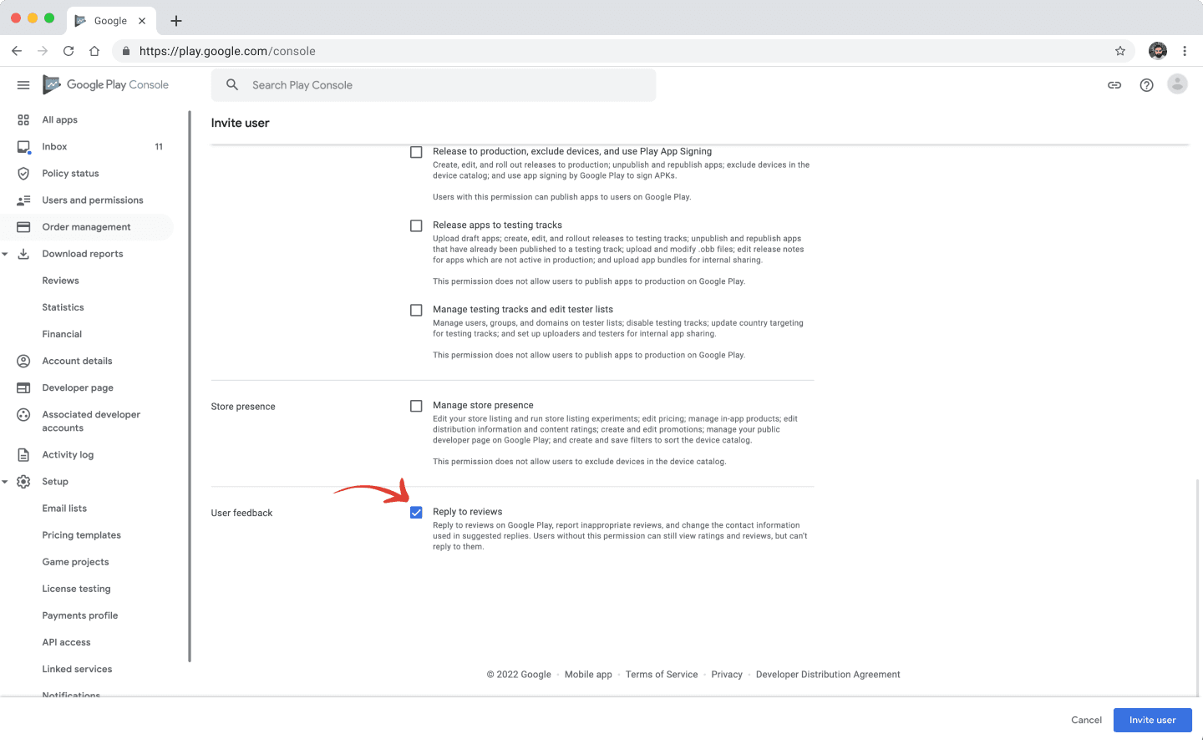
Task: Click the Inbox icon in sidebar
Action: [23, 147]
